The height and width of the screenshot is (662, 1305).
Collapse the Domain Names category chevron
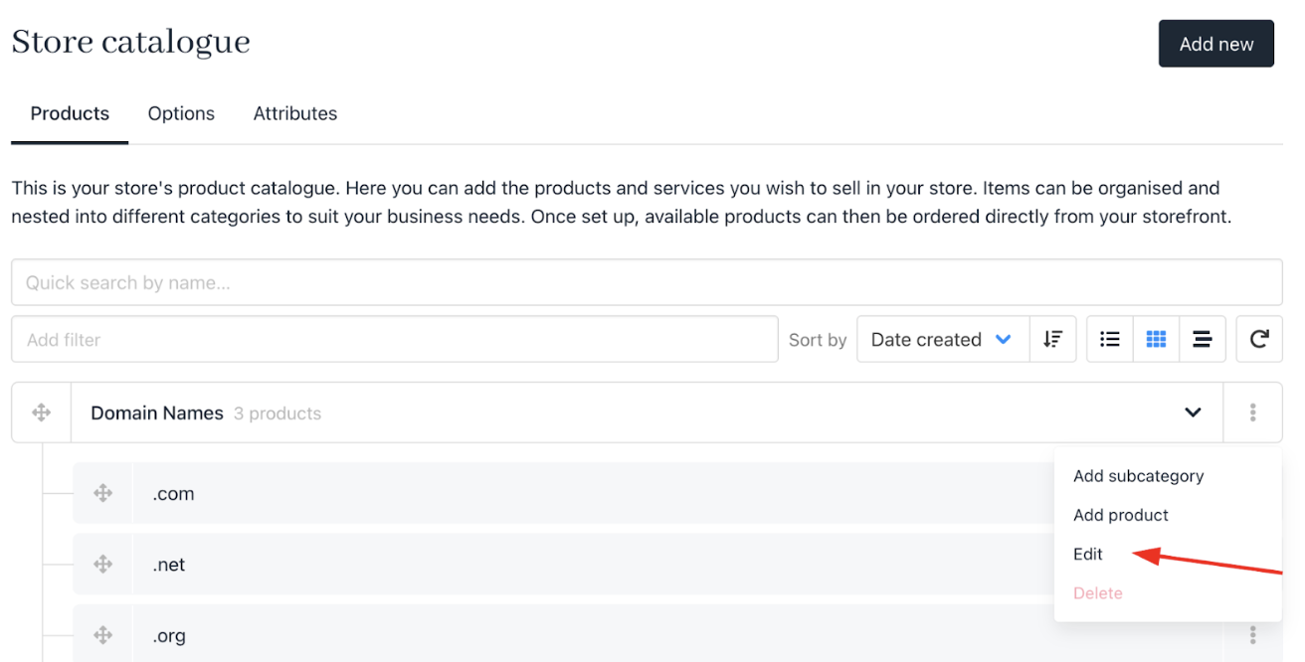[1193, 413]
